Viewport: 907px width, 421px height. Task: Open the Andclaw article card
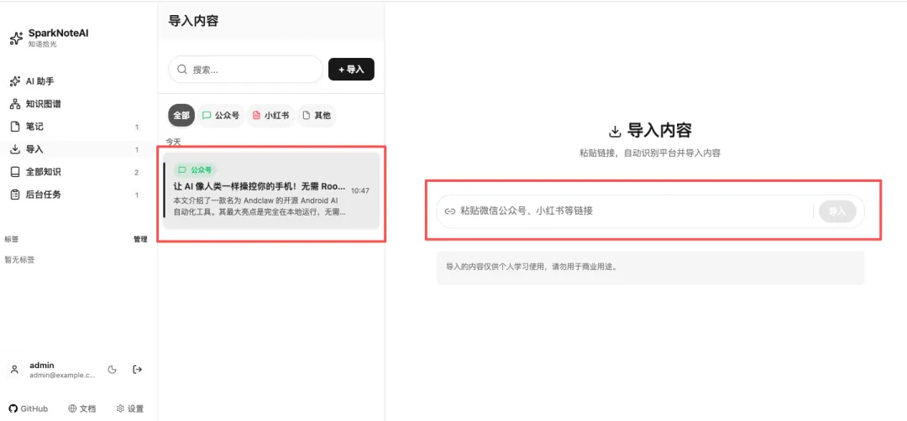click(x=271, y=190)
